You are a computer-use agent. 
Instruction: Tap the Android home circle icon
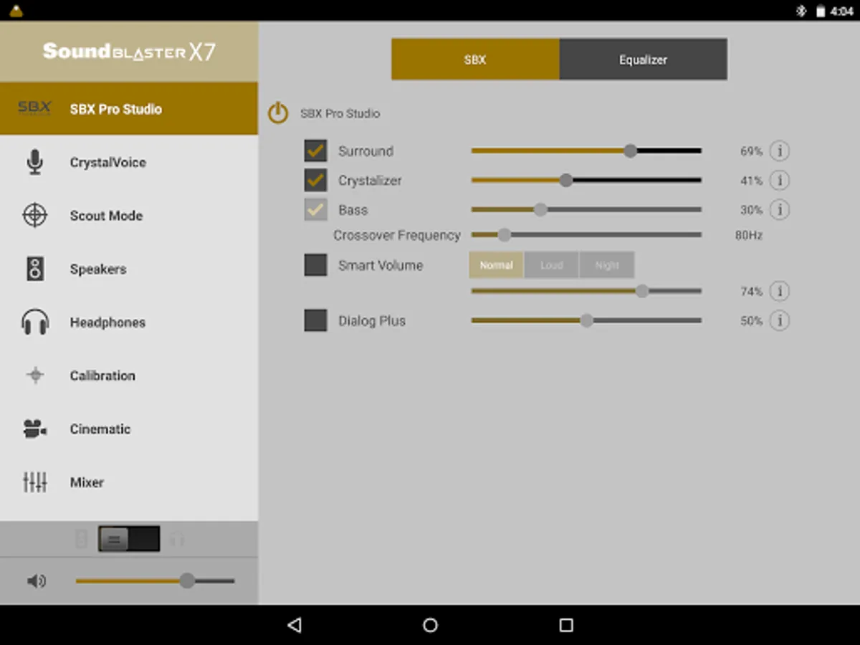tap(430, 625)
